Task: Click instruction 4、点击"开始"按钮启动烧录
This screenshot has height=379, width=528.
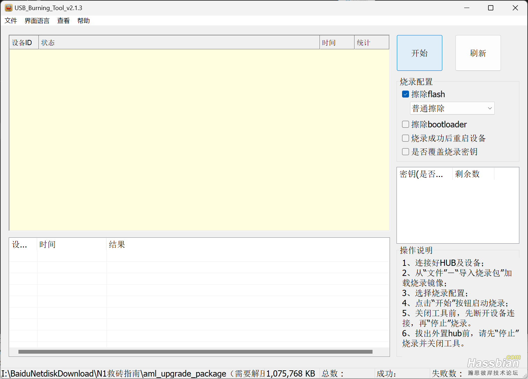Action: (455, 303)
